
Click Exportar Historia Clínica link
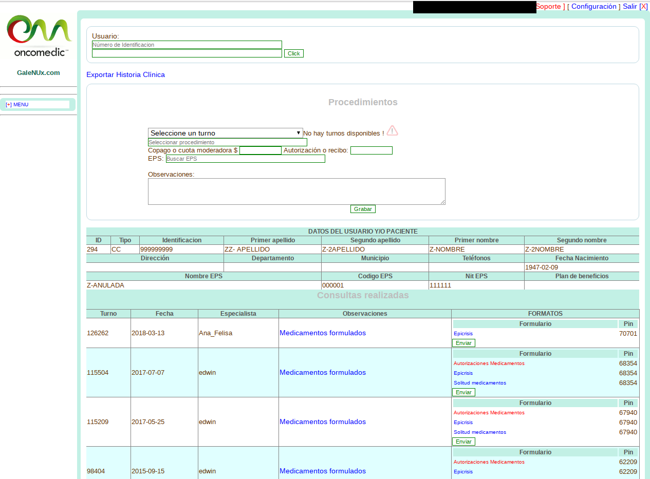[125, 75]
